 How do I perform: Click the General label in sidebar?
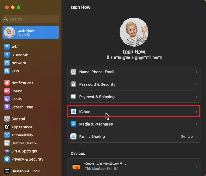point(18,119)
